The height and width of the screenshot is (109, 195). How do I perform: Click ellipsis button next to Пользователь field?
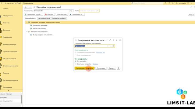pyautogui.click(x=73, y=11)
